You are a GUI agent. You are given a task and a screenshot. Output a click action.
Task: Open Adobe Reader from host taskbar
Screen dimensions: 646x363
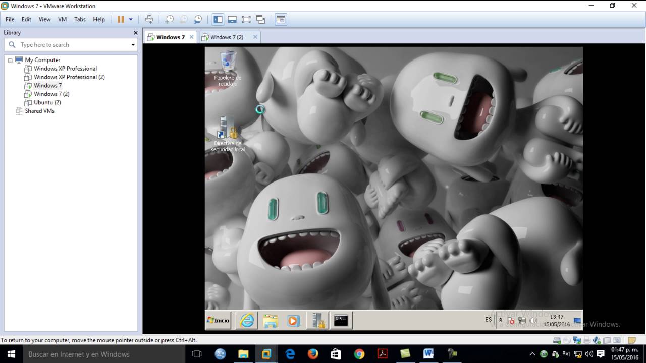(x=383, y=354)
